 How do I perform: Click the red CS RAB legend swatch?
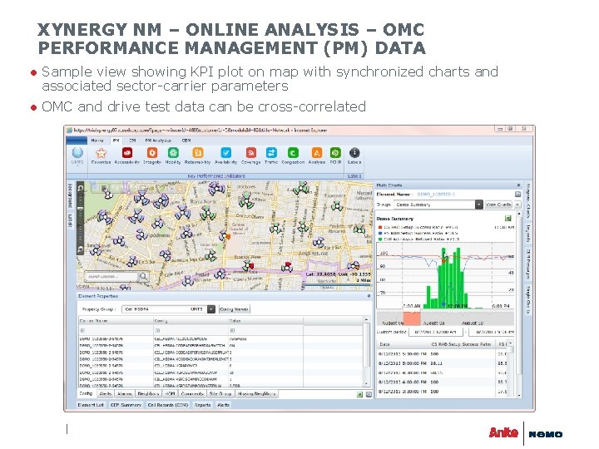click(380, 227)
